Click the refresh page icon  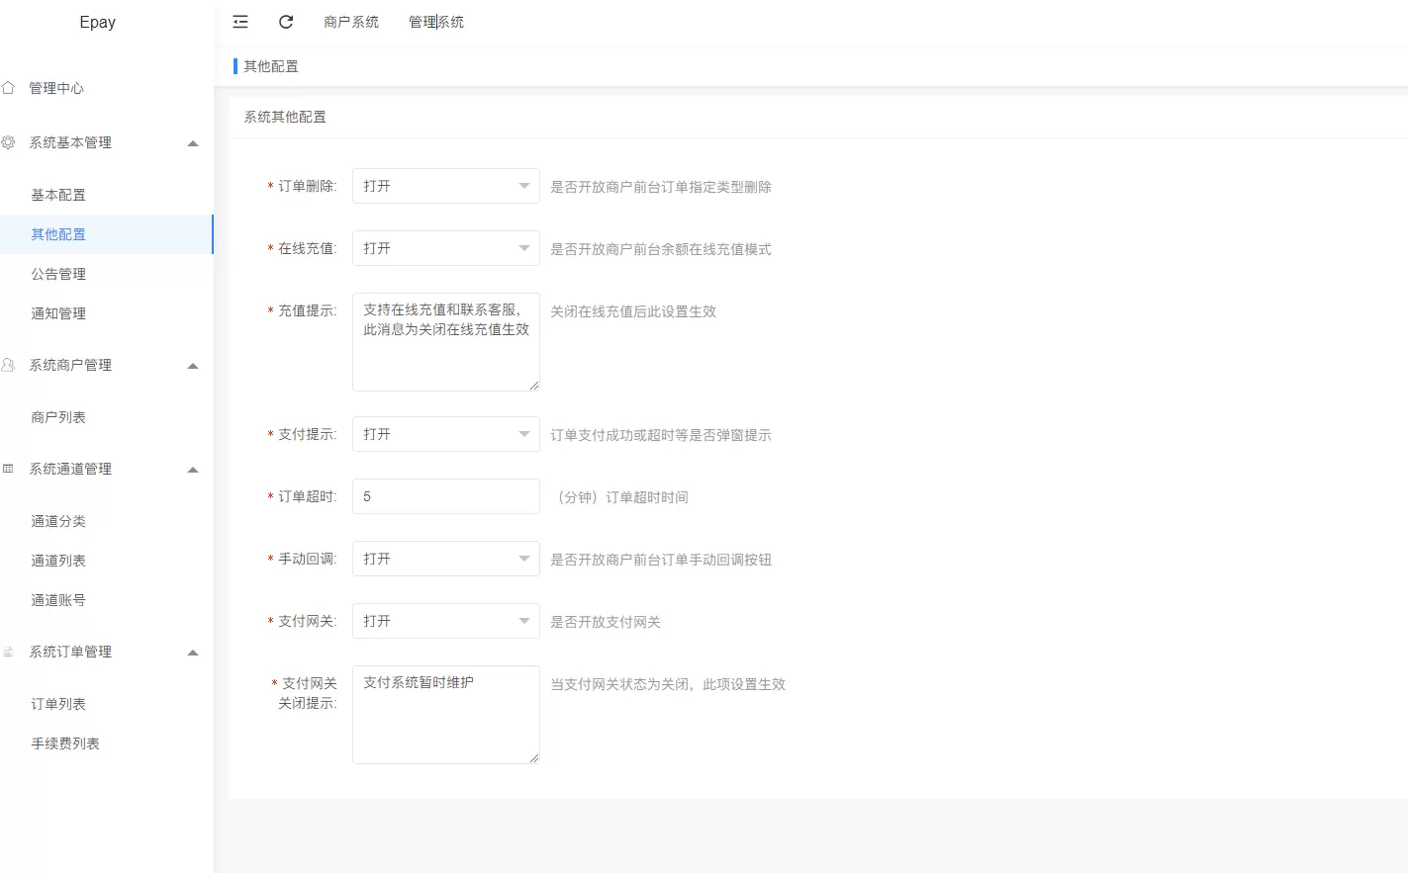[286, 22]
